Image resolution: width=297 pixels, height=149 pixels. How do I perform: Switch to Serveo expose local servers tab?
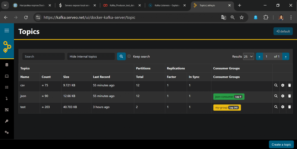77,5
